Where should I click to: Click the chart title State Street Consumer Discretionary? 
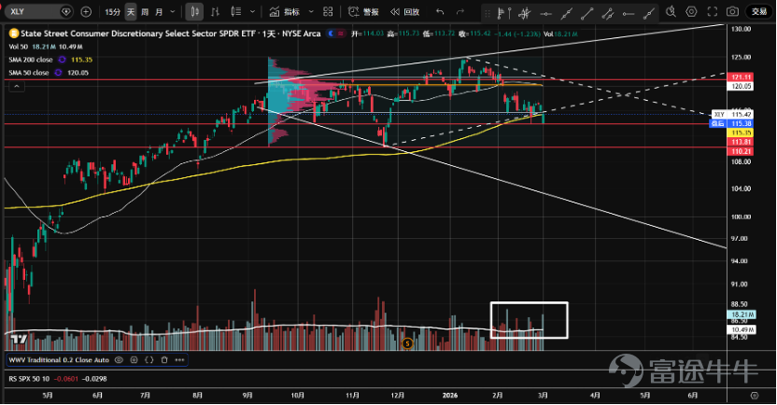(171, 34)
